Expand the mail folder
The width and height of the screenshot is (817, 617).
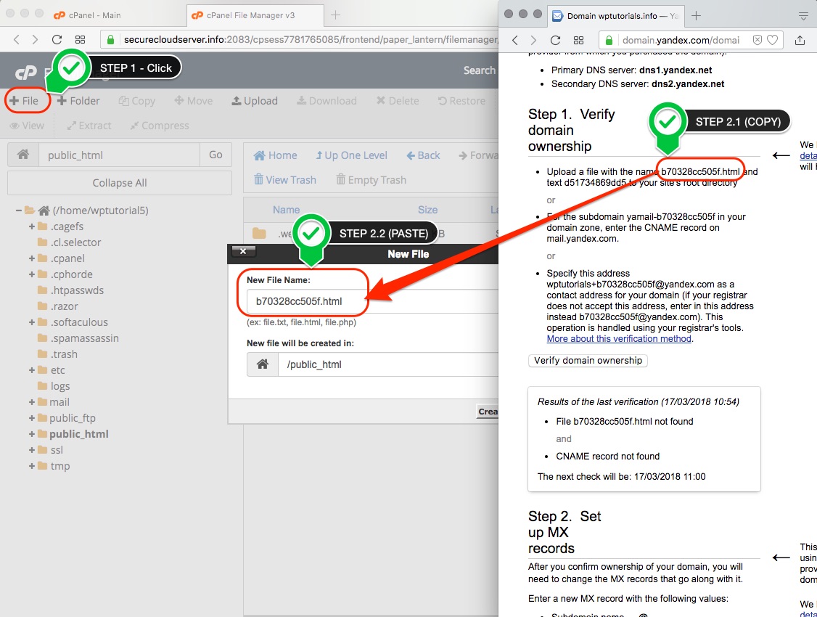(32, 402)
